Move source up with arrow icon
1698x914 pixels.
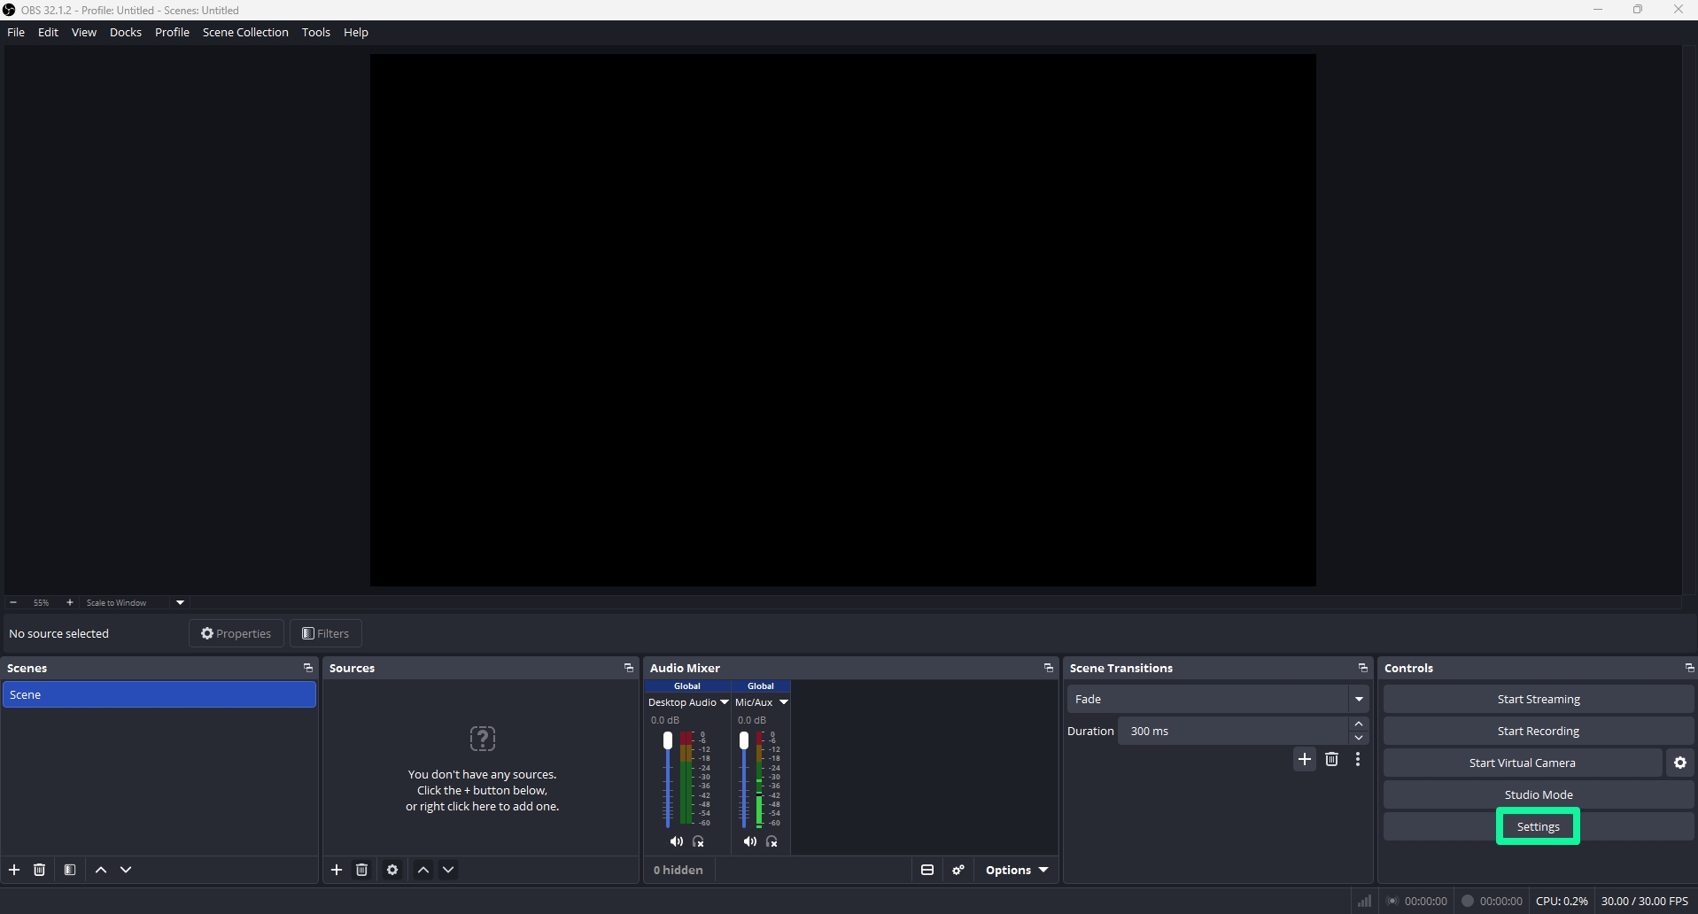tap(423, 870)
